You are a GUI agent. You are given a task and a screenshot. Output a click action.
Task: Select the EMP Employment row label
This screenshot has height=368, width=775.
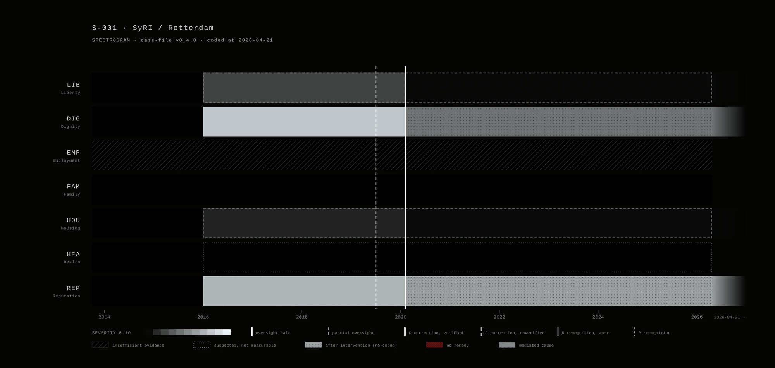pos(67,156)
